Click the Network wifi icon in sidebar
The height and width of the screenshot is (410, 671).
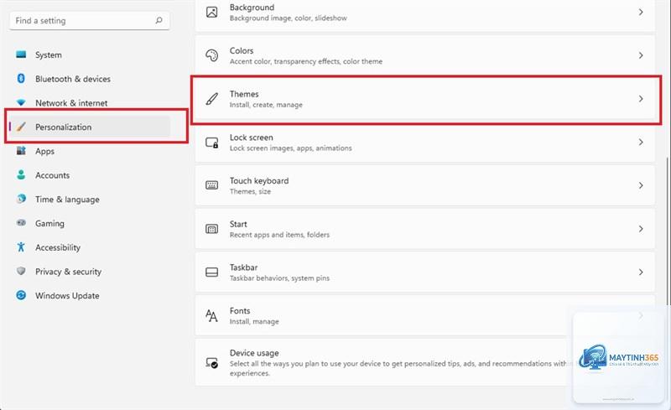click(x=21, y=102)
